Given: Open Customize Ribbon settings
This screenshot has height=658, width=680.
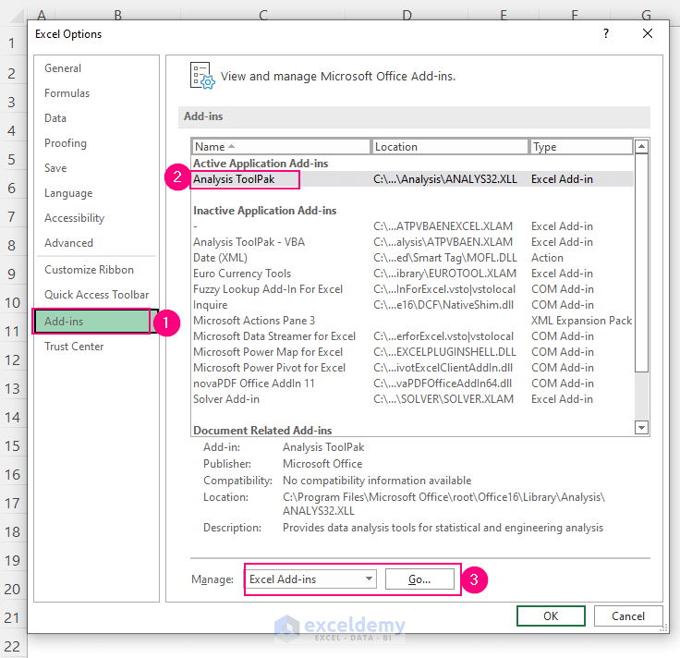Looking at the screenshot, I should click(89, 270).
